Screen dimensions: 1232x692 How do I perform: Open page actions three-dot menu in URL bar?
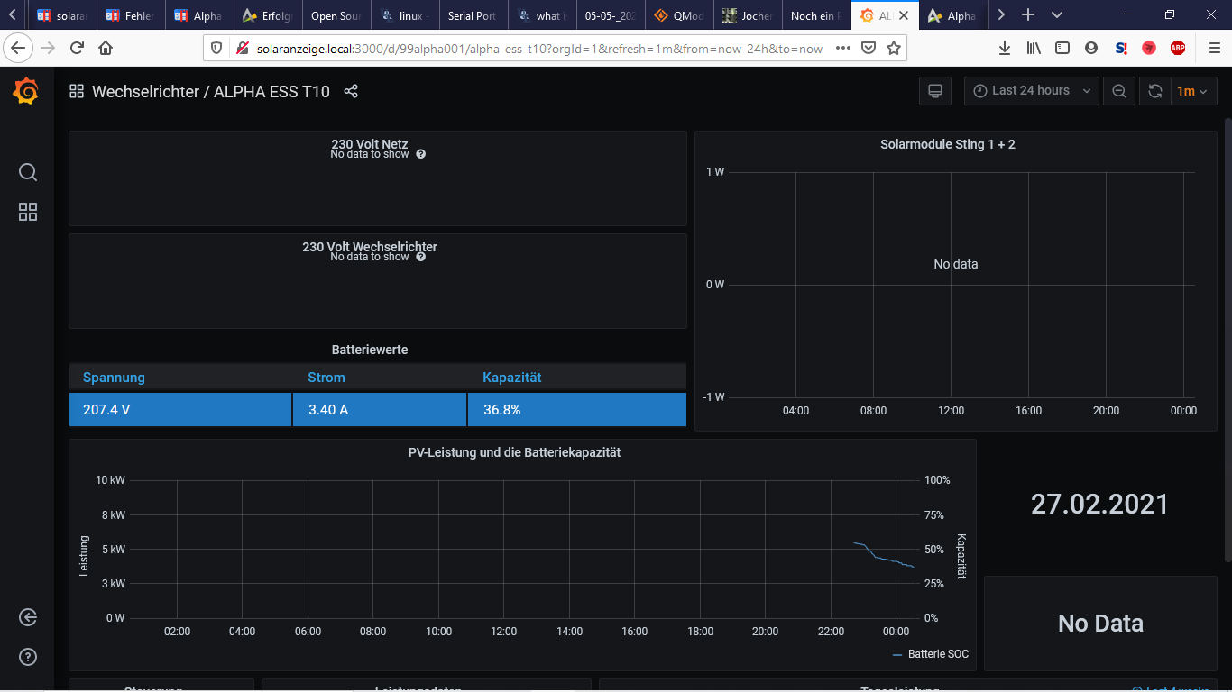click(842, 48)
